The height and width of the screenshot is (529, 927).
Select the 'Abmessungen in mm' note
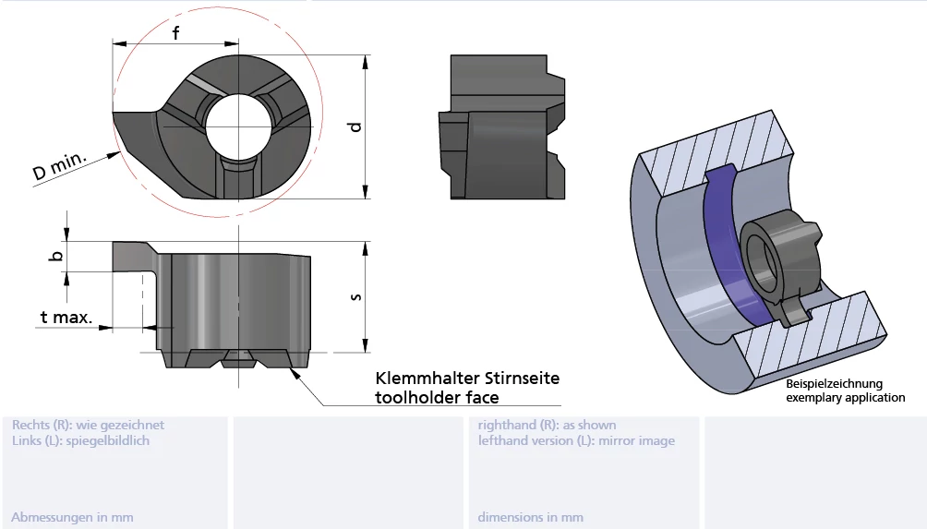coord(73,517)
